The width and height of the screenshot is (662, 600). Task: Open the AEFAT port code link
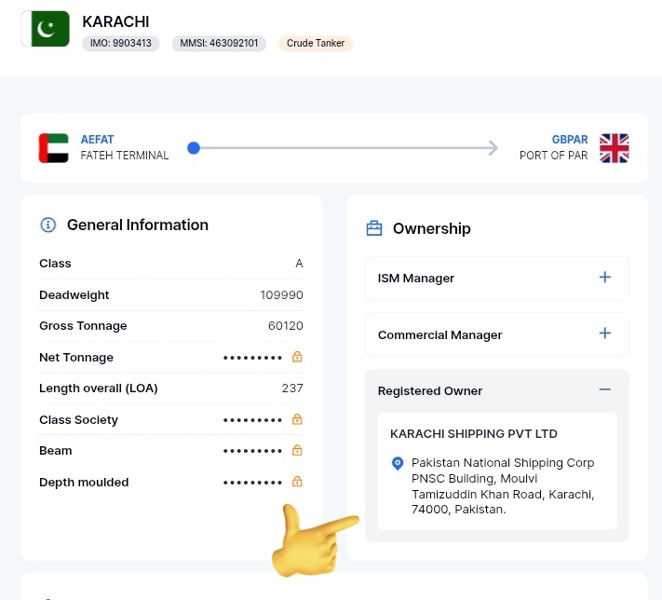click(x=97, y=140)
